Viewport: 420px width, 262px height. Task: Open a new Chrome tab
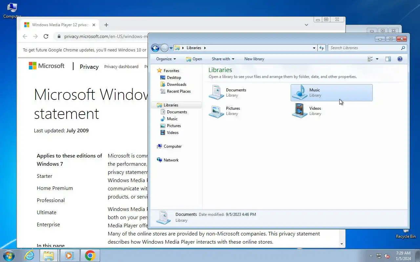(x=106, y=25)
